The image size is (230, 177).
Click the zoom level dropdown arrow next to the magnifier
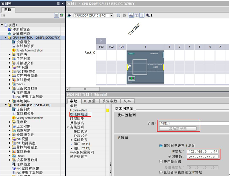151,16
